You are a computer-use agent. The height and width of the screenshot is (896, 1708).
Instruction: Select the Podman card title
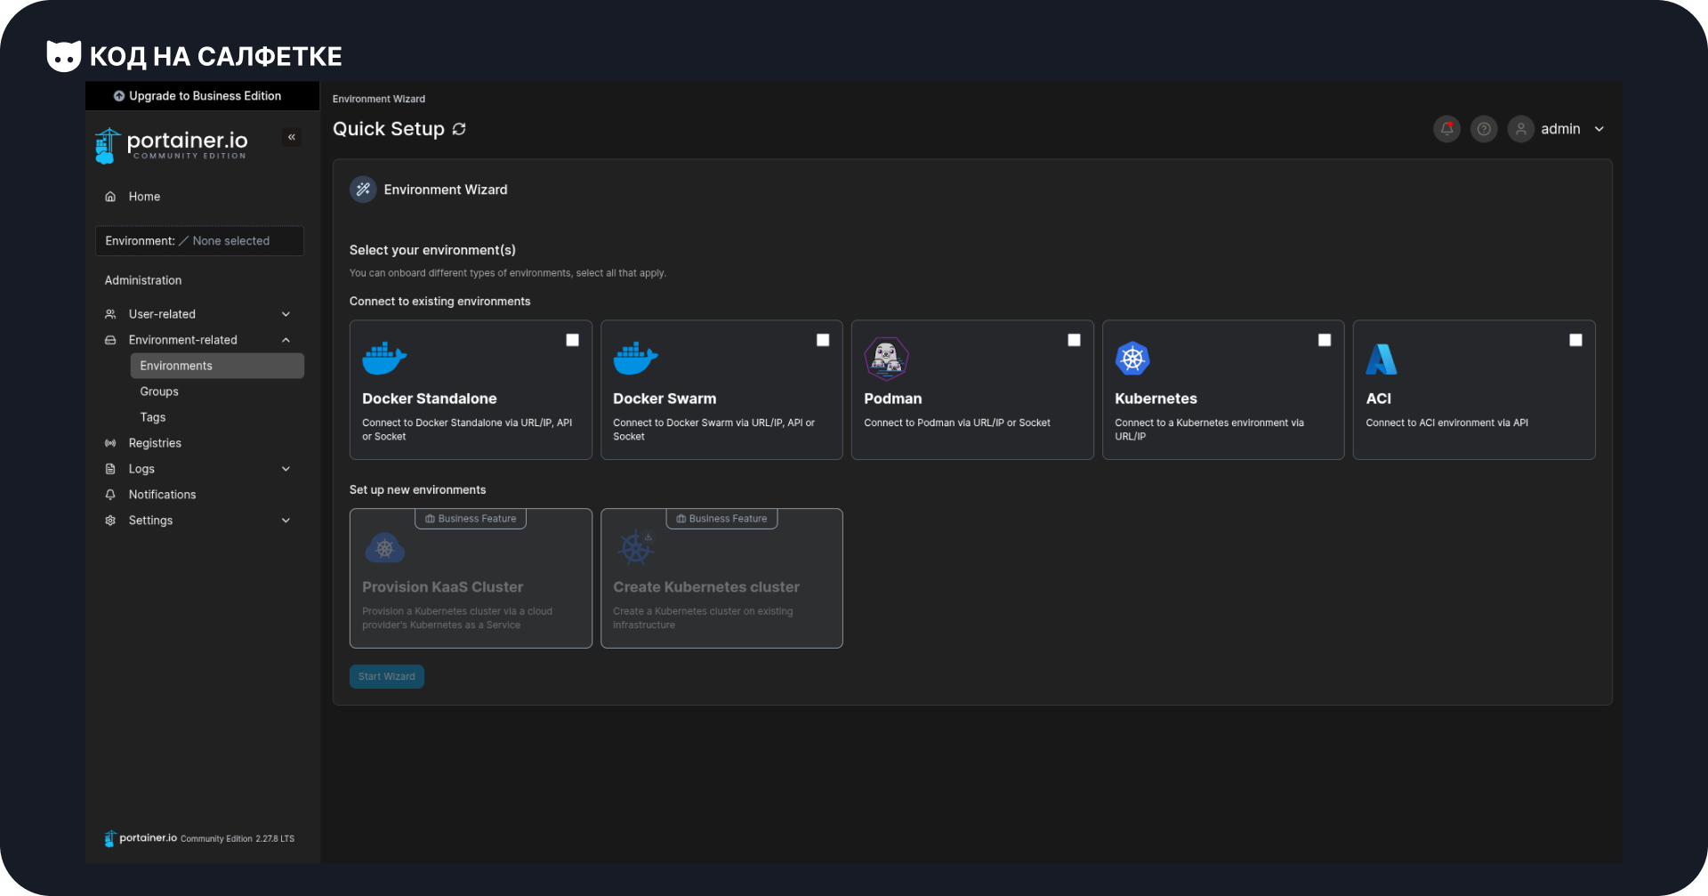[893, 399]
